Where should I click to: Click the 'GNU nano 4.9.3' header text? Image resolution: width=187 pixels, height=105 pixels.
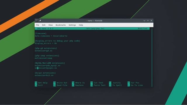coord(45,29)
